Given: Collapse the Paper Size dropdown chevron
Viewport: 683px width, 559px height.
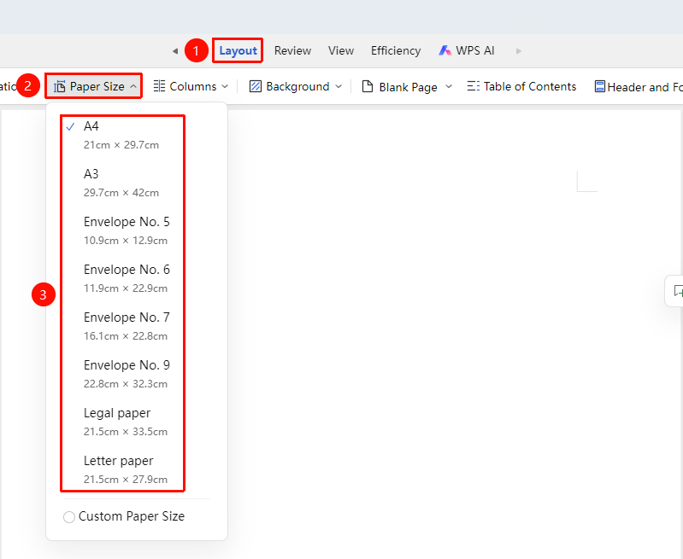Looking at the screenshot, I should tap(133, 86).
